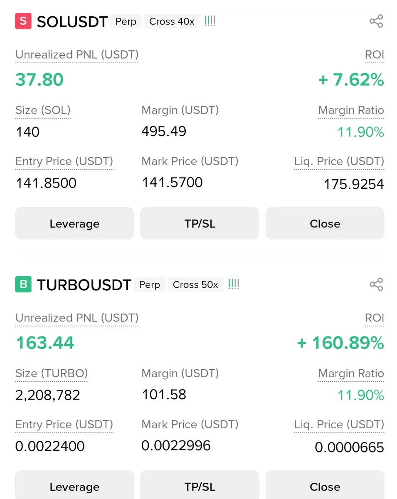Viewport: 397px width, 499px height.
Task: Tap ROI label in TURBOUSDT card
Action: point(374,318)
